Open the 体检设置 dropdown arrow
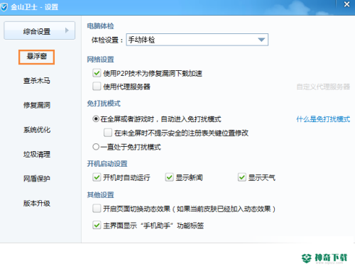This screenshot has height=271, width=355. (x=261, y=40)
